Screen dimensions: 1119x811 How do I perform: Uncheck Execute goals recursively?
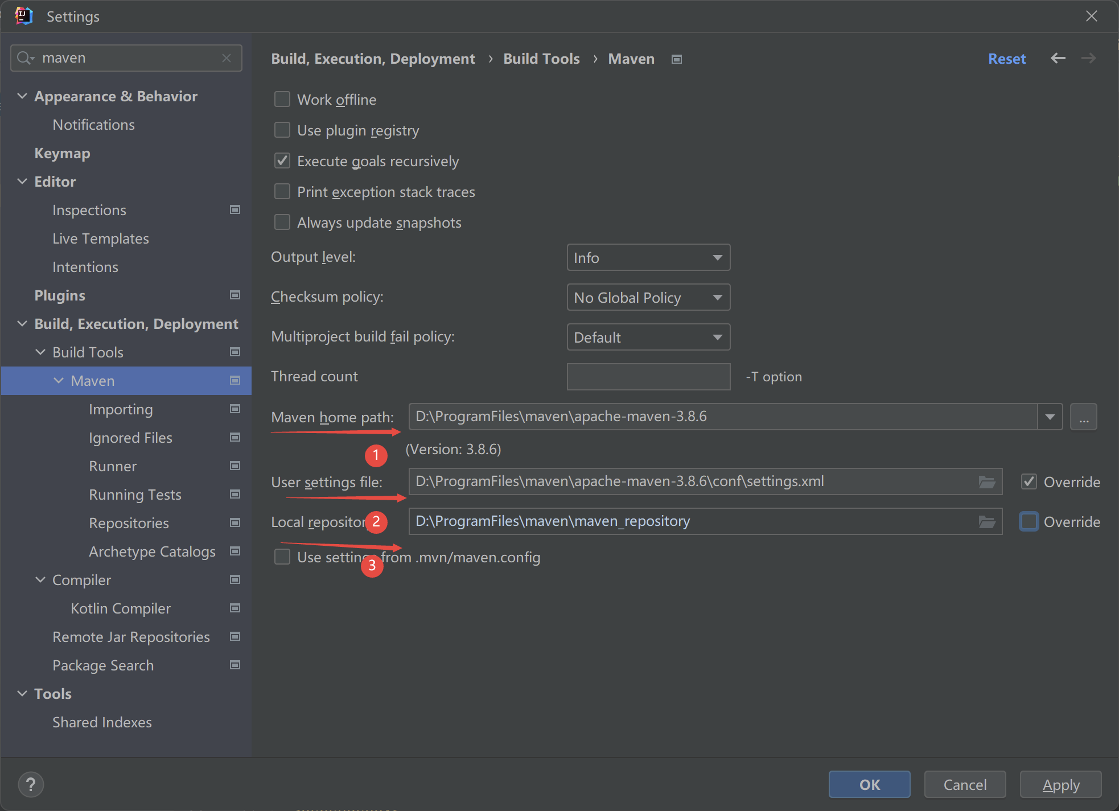tap(282, 161)
